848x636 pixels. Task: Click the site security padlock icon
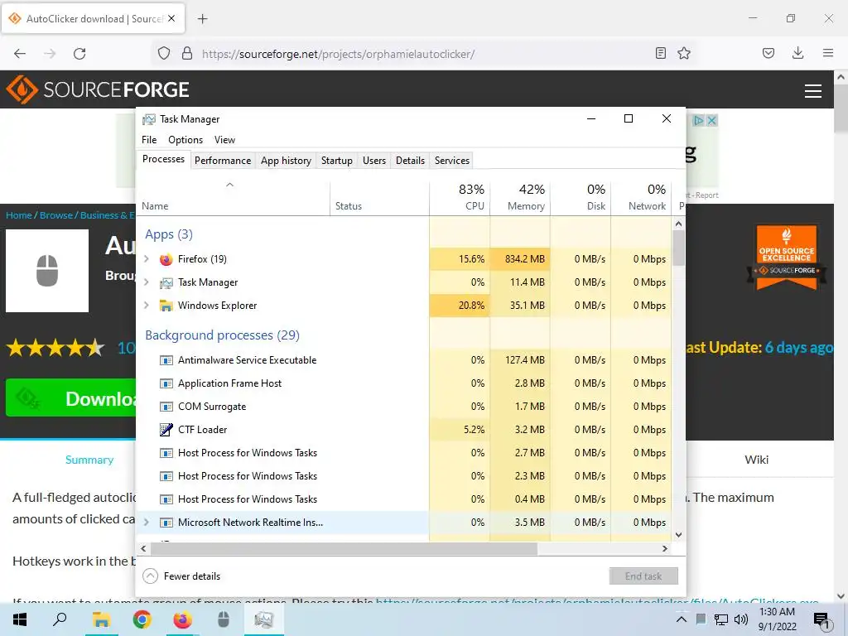tap(187, 54)
